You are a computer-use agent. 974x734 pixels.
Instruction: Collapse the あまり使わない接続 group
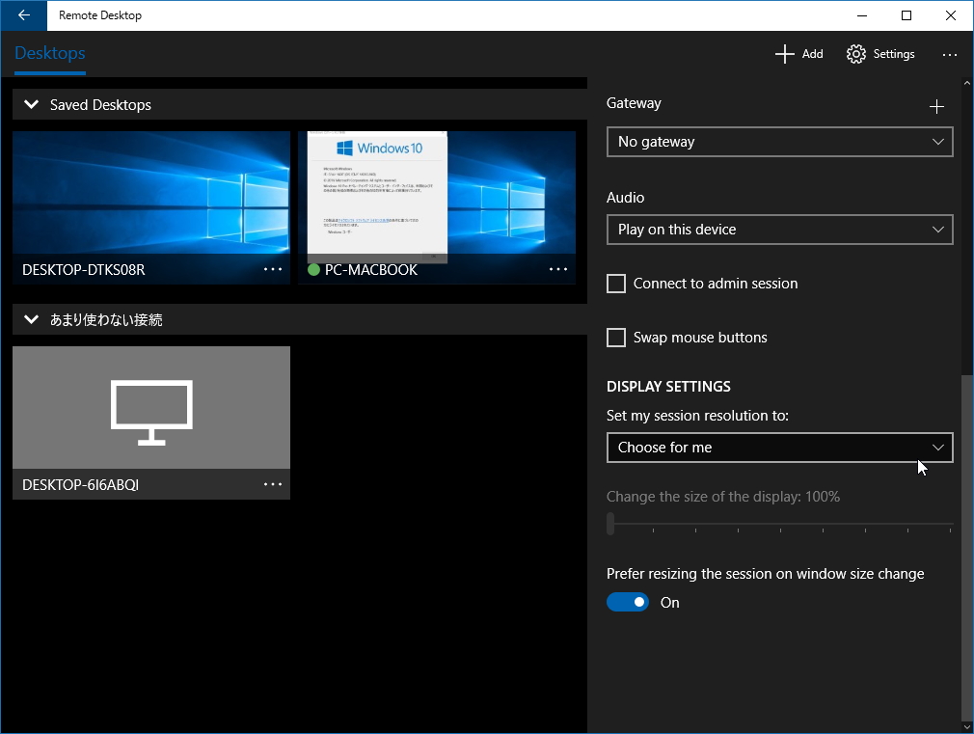pos(32,319)
